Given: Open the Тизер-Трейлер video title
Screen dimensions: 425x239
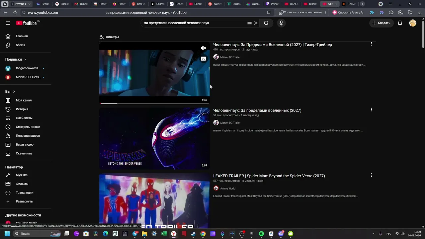Looking at the screenshot, I should point(273,45).
